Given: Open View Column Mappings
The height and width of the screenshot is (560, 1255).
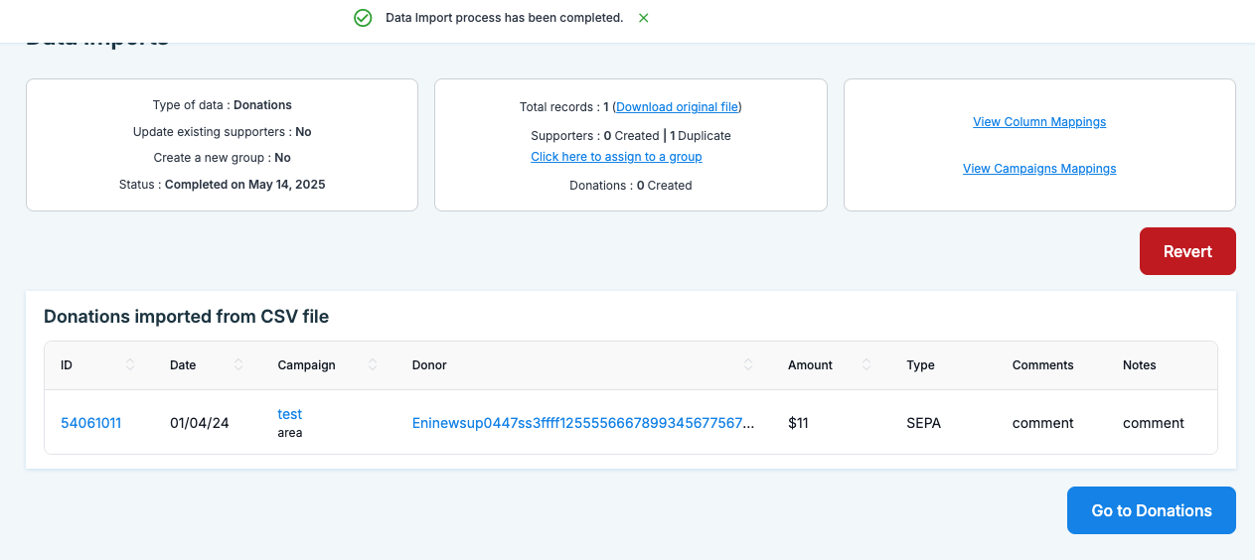Looking at the screenshot, I should click(x=1039, y=122).
